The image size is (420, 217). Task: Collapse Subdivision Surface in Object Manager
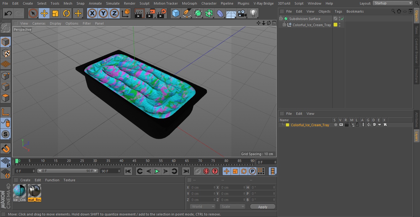tap(281, 19)
